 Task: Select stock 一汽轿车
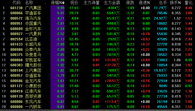pos(33,107)
